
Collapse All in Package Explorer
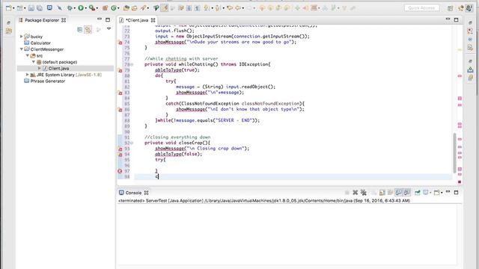coord(80,29)
